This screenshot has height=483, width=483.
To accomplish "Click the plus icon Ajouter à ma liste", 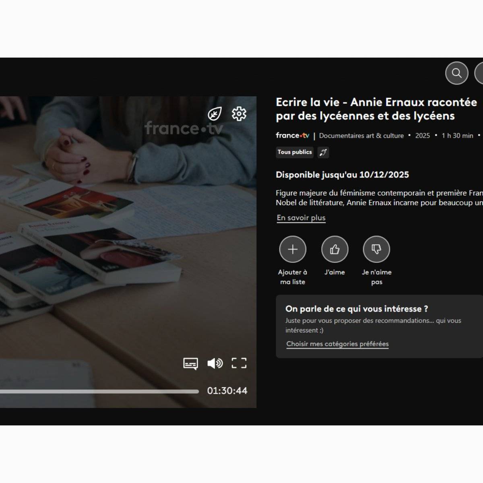I will [293, 250].
